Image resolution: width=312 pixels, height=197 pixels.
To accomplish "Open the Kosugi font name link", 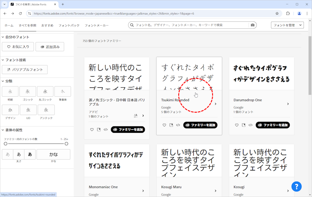I will click(239, 187).
